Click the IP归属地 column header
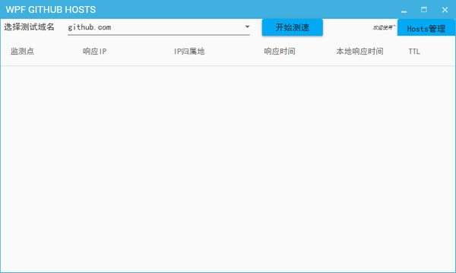The width and height of the screenshot is (456, 273). (x=189, y=52)
